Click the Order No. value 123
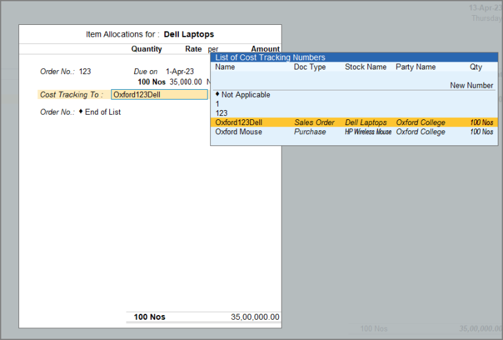This screenshot has width=503, height=340. 85,71
